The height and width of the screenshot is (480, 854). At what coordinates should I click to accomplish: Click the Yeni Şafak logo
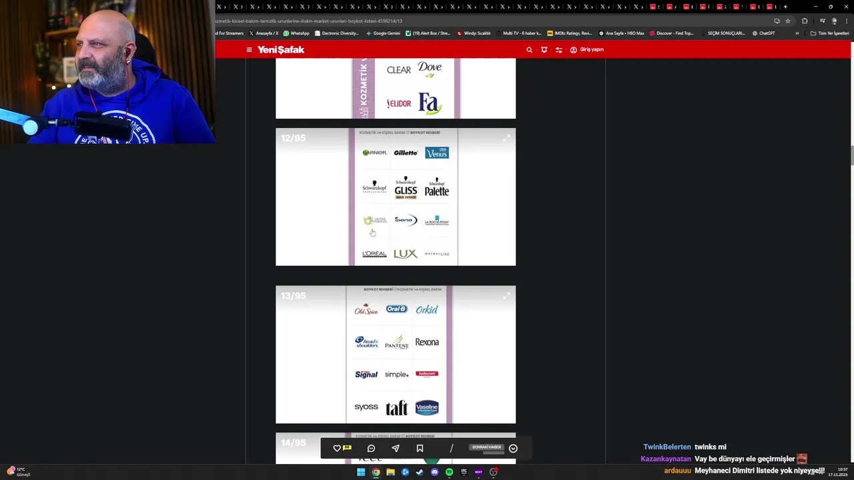pyautogui.click(x=281, y=50)
